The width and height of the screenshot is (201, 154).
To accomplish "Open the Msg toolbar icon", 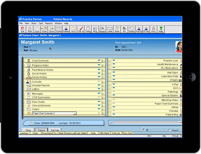I will point(95,29).
